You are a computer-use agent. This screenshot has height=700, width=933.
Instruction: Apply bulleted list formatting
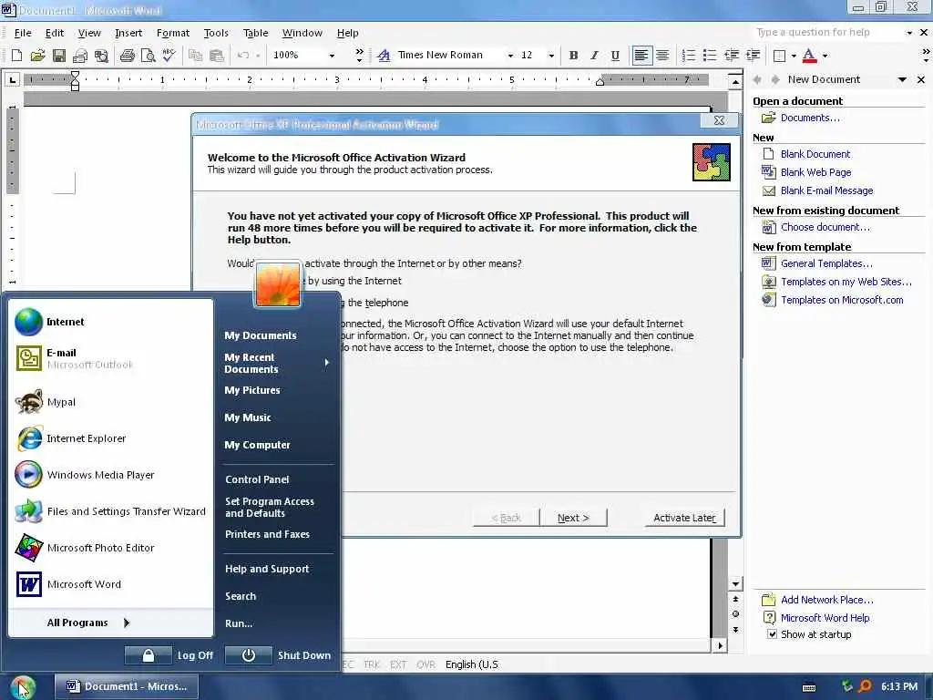[709, 56]
